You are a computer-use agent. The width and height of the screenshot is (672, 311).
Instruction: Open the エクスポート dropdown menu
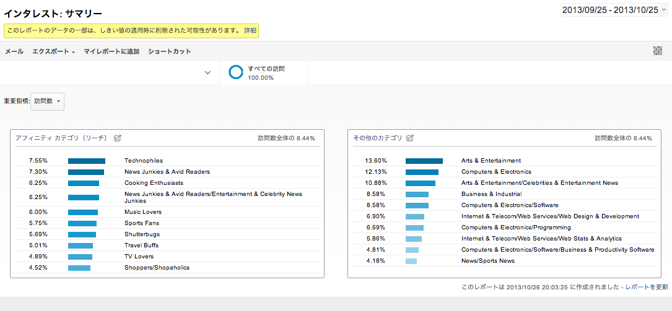(x=53, y=51)
